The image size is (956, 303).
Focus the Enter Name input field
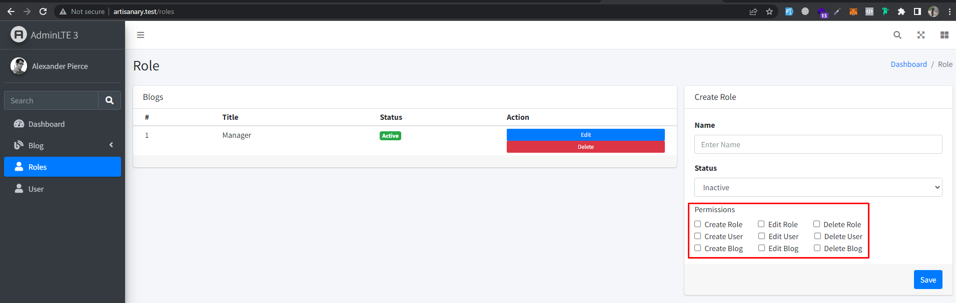coord(818,144)
